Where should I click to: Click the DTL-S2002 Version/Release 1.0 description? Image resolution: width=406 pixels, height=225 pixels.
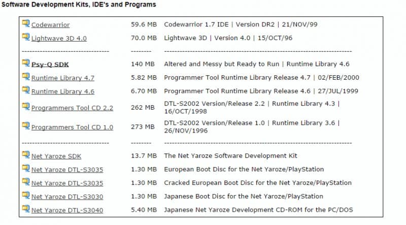(252, 127)
